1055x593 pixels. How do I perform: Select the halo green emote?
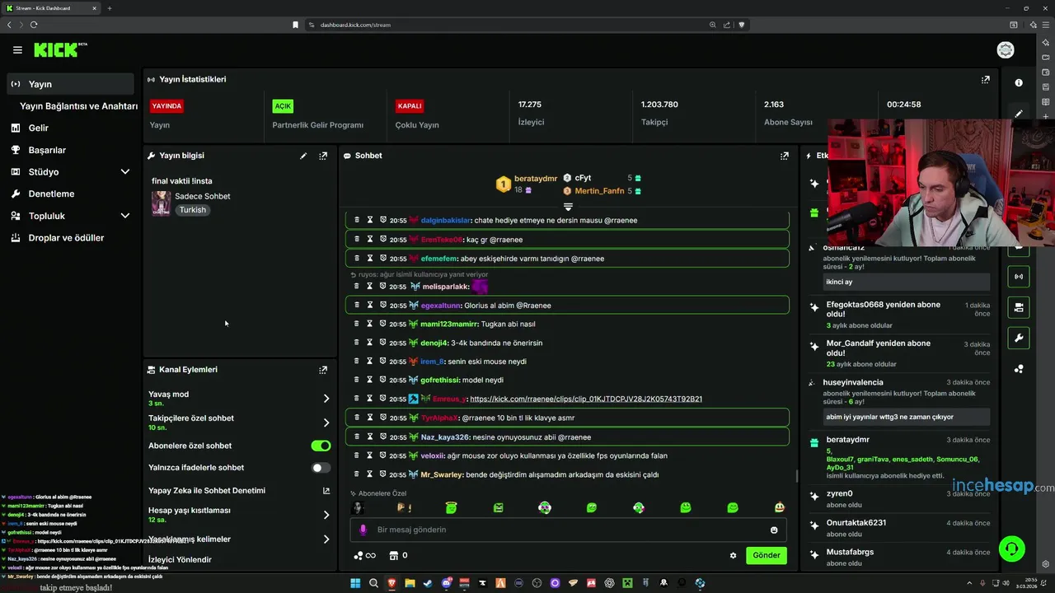(451, 508)
